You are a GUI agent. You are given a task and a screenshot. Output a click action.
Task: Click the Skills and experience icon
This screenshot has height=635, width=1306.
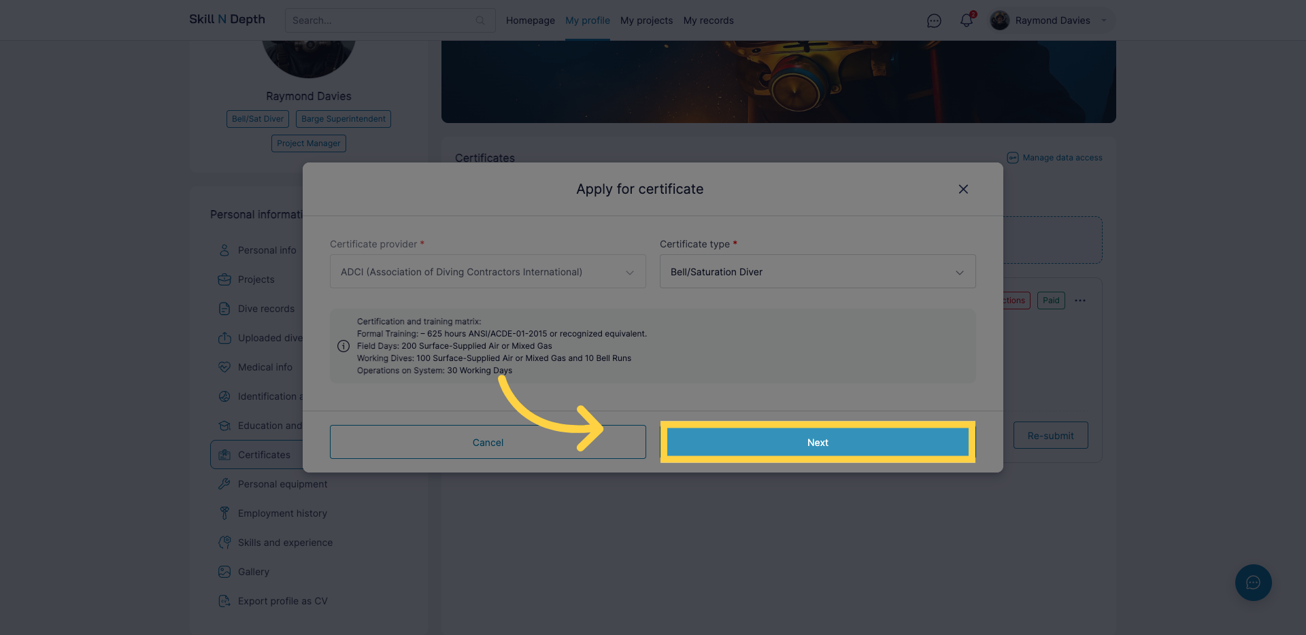click(x=224, y=543)
